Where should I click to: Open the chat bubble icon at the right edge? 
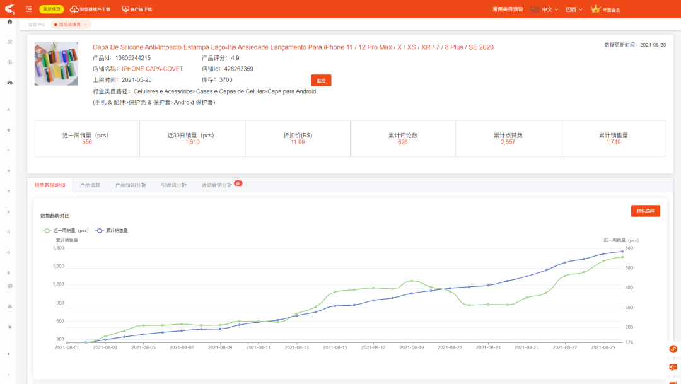point(673,368)
